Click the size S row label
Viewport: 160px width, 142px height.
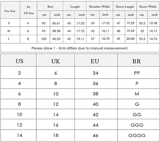(x=9, y=23)
